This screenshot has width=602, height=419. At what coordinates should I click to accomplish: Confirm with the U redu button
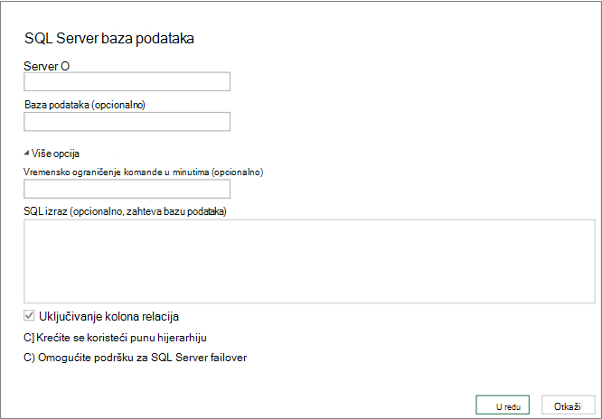coord(503,405)
